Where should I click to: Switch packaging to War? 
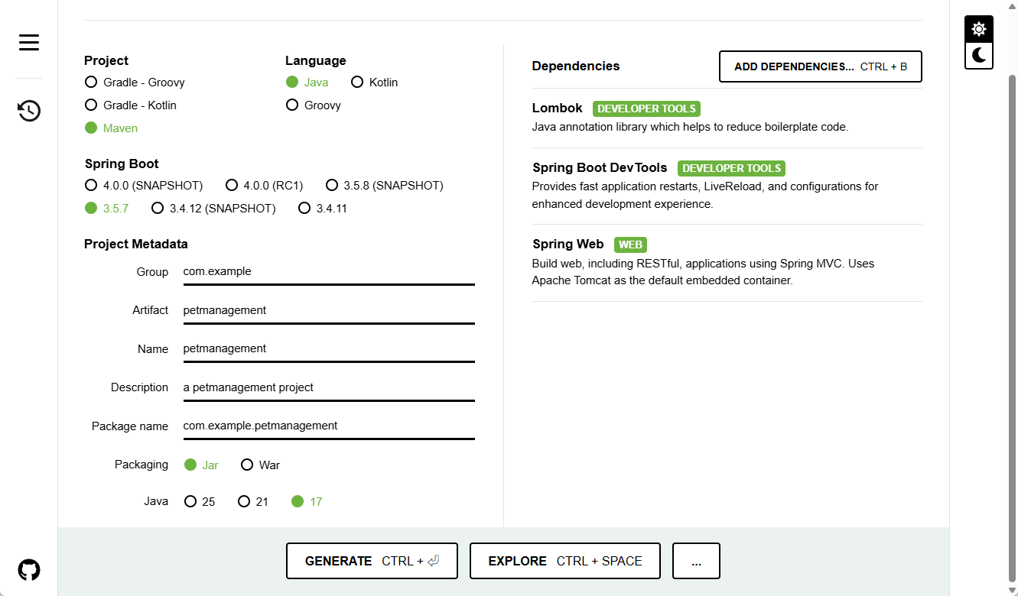pyautogui.click(x=246, y=465)
